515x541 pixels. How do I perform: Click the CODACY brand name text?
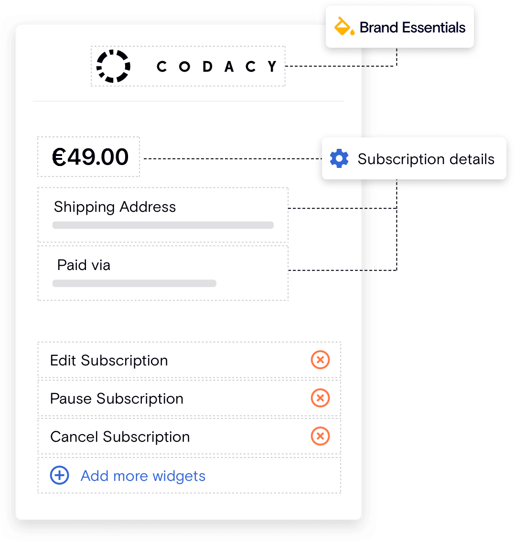click(217, 66)
